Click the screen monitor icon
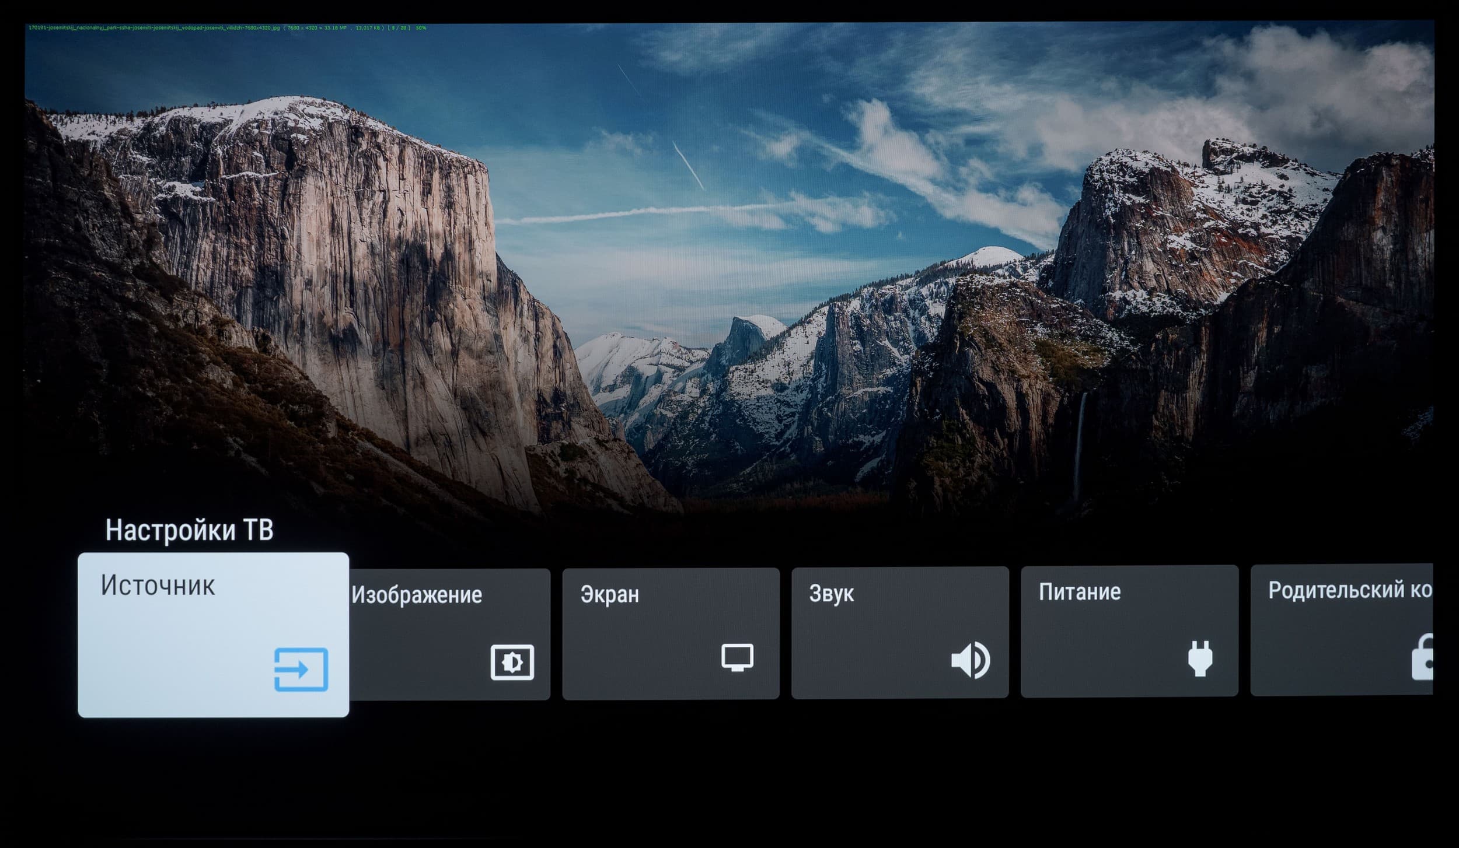This screenshot has width=1459, height=848. coord(737,657)
